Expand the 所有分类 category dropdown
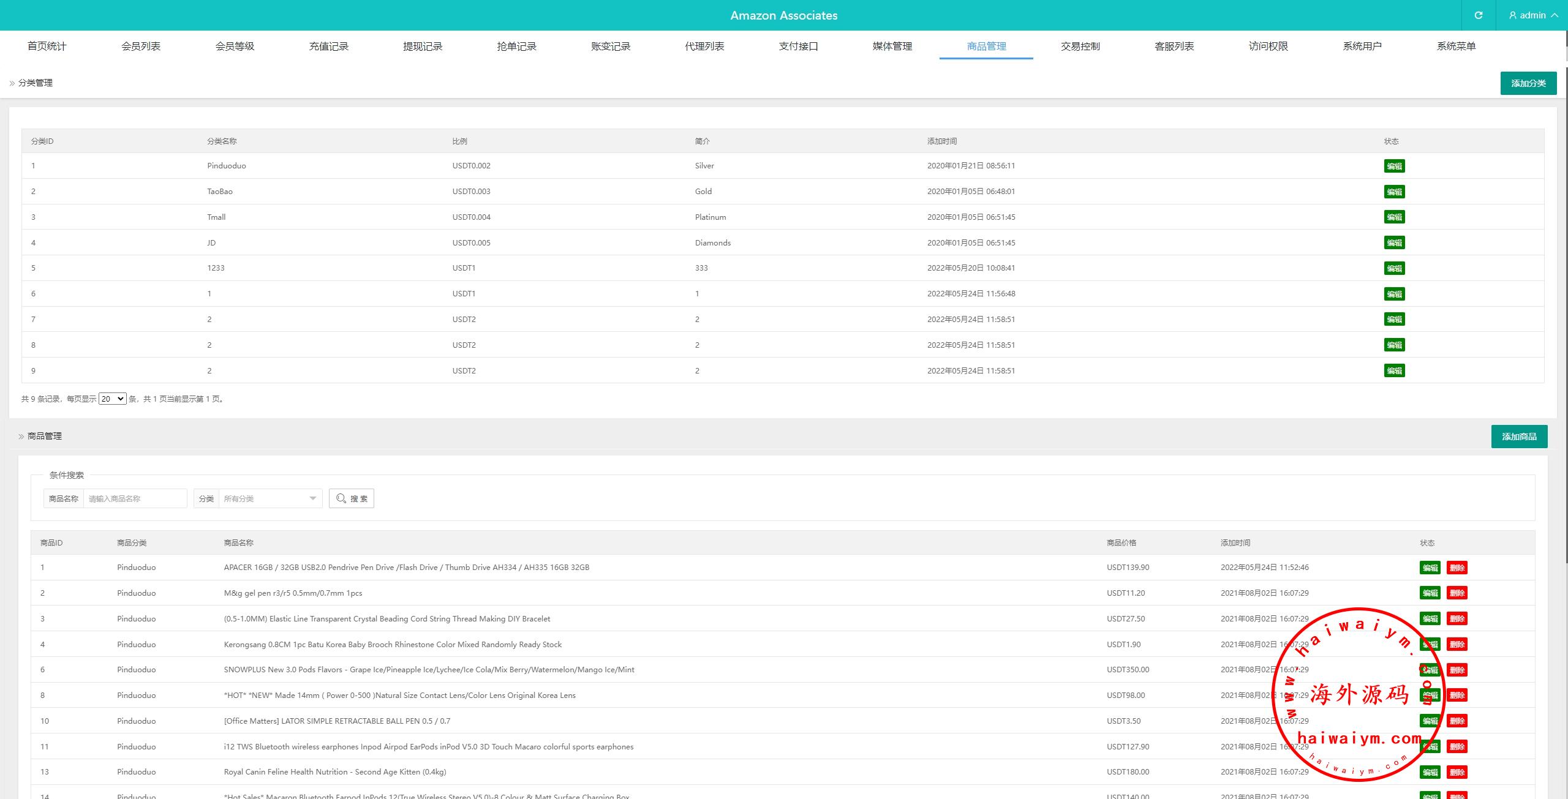Viewport: 1568px width, 799px height. [269, 498]
